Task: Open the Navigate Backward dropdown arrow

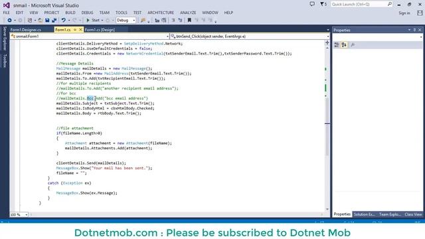Action: click(15, 21)
